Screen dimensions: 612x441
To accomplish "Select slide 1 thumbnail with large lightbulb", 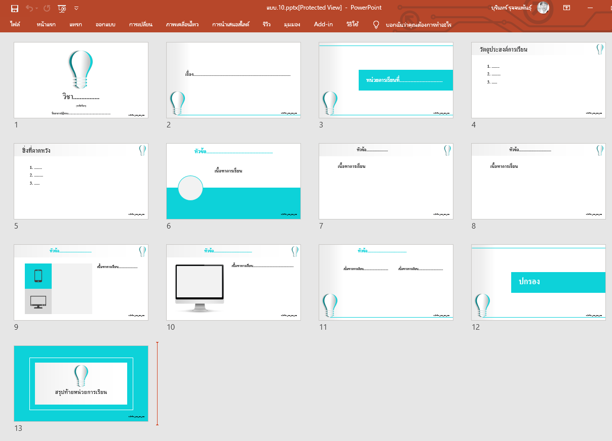I will click(81, 80).
